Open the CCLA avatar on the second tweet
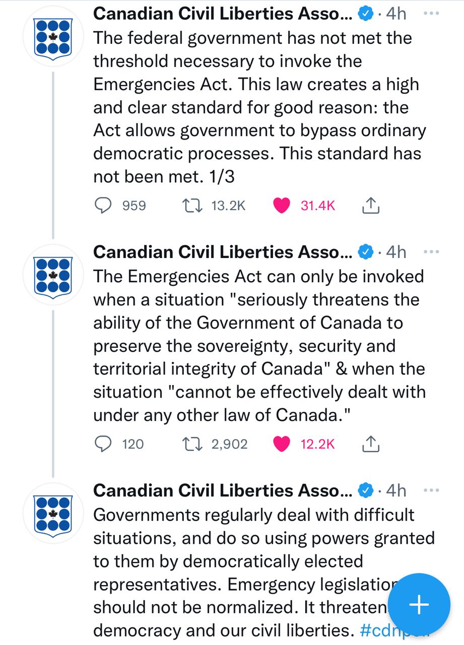This screenshot has width=464, height=645. click(x=53, y=275)
